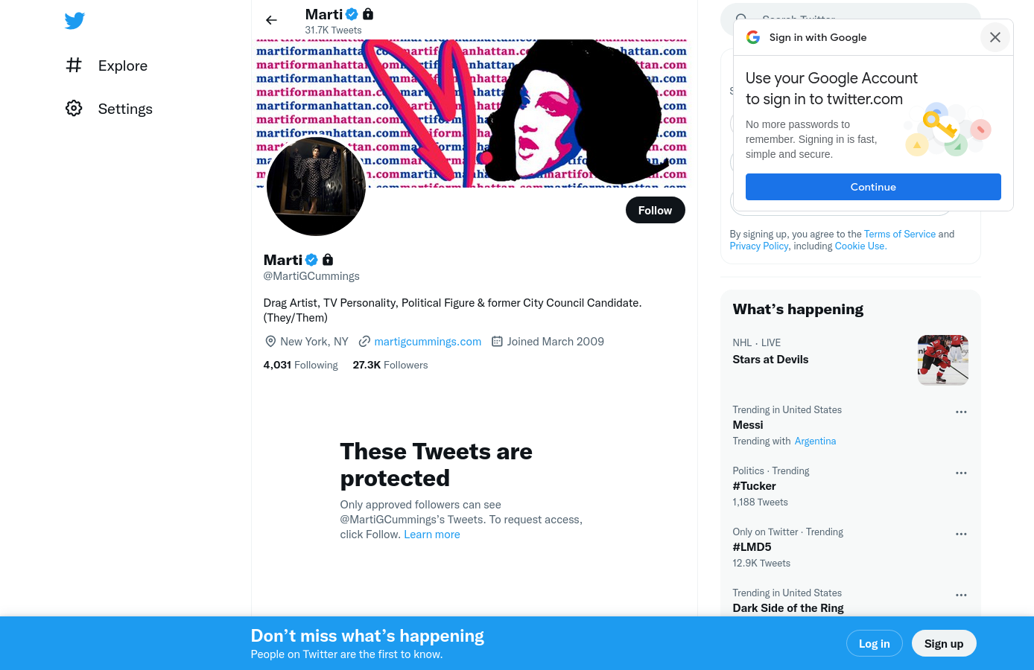This screenshot has height=670, width=1034.
Task: Open Settings via the gear icon
Action: [x=74, y=109]
